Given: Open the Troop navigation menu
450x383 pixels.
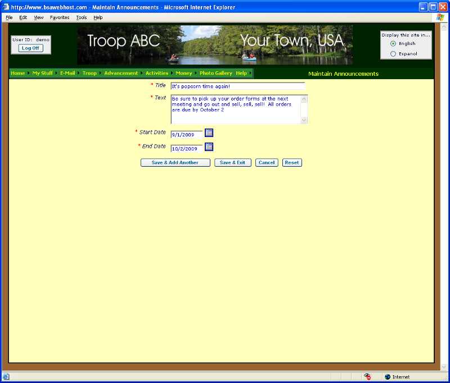Looking at the screenshot, I should (x=89, y=74).
